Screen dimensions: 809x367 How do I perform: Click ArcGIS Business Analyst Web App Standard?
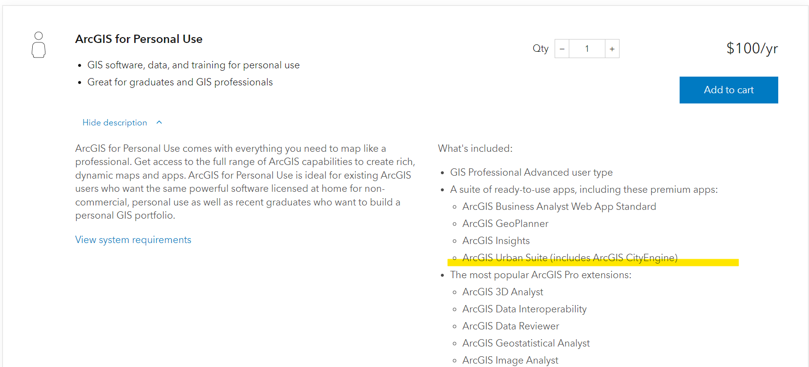(559, 206)
